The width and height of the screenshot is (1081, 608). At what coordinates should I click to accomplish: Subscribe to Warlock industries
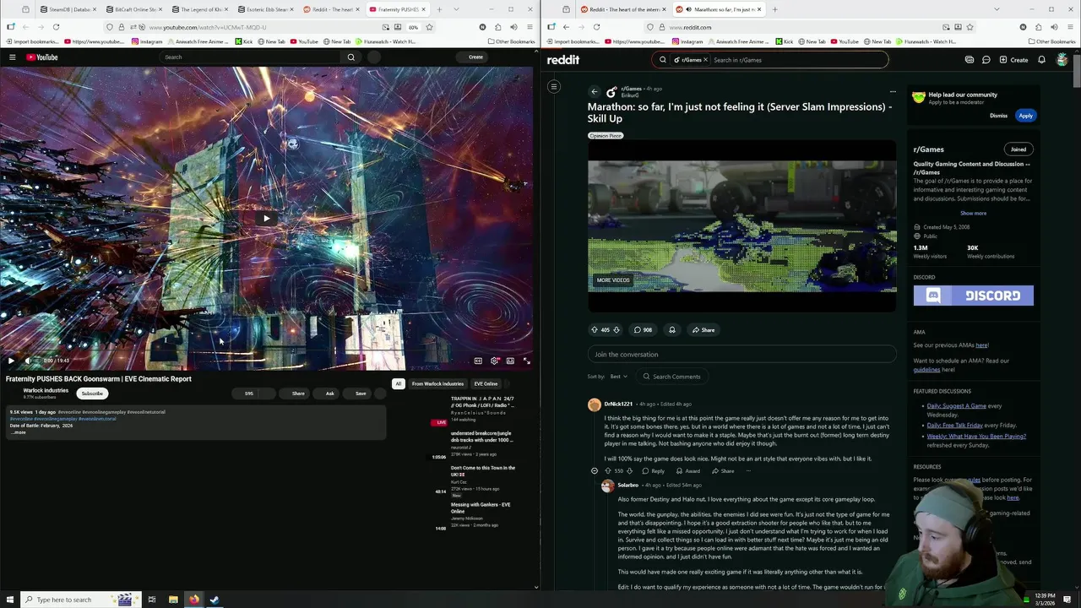pyautogui.click(x=92, y=394)
